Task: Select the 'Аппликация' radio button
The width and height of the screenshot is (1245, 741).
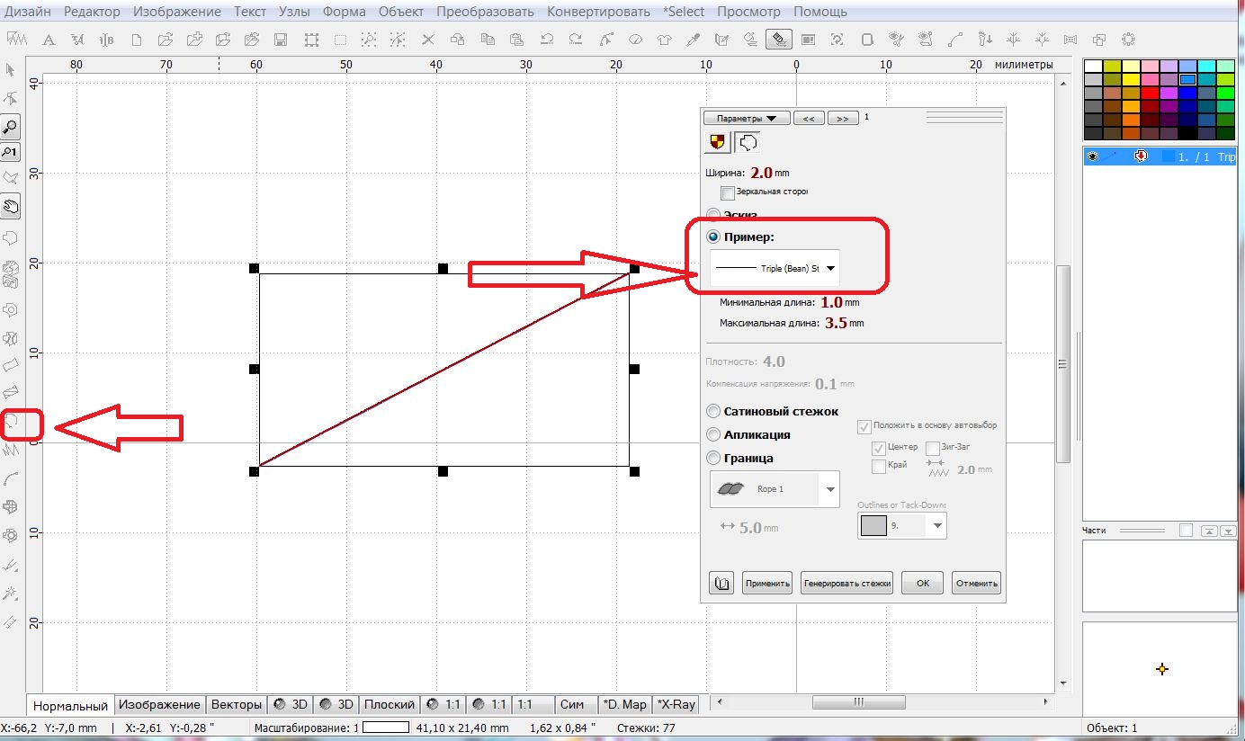Action: 713,434
